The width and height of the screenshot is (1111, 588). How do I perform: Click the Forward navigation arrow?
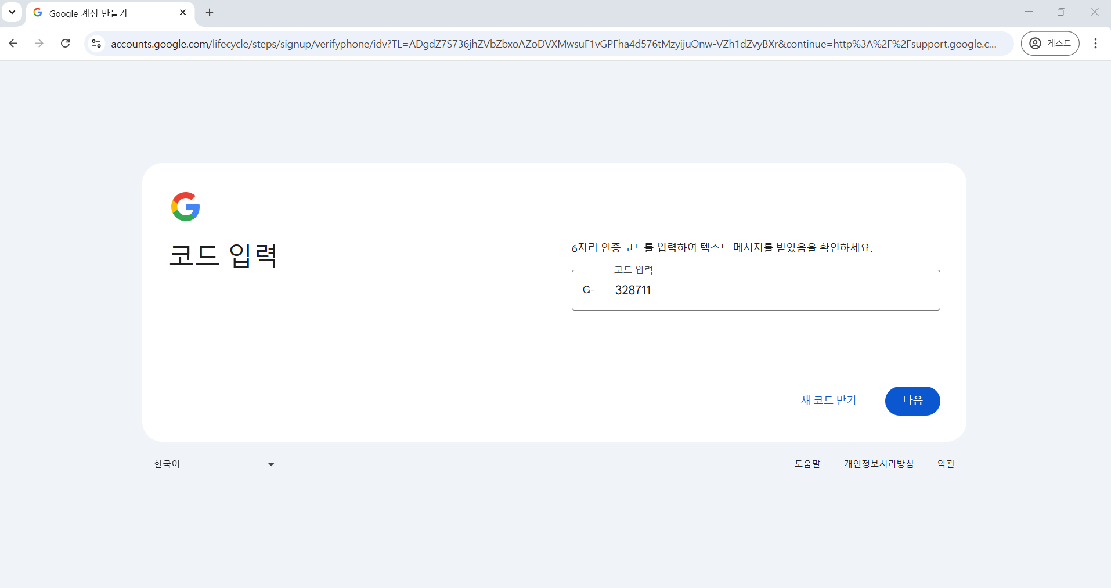39,43
